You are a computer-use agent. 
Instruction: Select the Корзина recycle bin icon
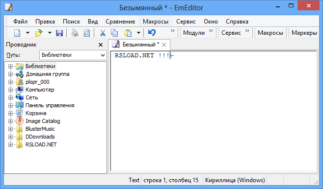pyautogui.click(x=20, y=113)
